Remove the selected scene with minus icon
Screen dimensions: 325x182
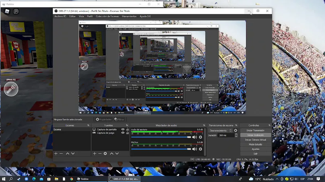pos(61,154)
